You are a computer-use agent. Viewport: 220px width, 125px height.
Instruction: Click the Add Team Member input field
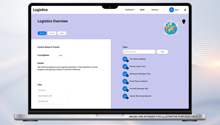tap(139, 52)
